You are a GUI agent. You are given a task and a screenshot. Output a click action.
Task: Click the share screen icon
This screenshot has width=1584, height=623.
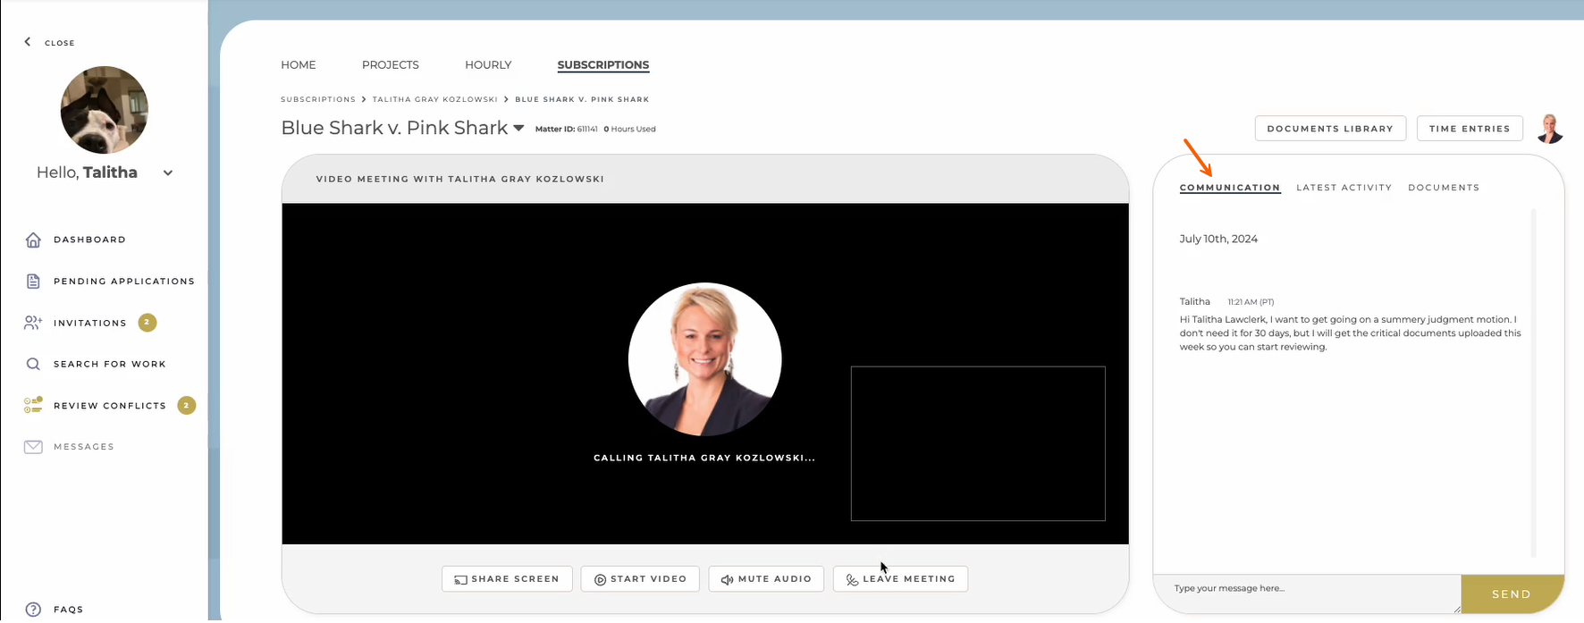point(460,580)
